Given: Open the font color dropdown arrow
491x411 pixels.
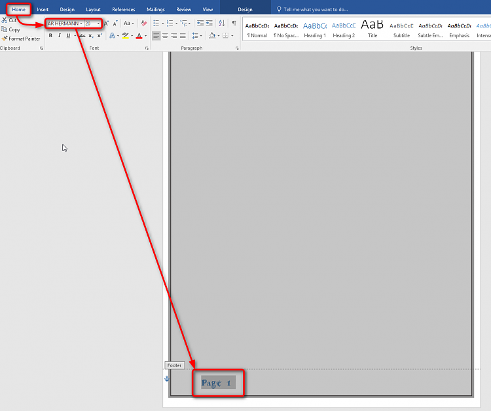Looking at the screenshot, I should point(145,36).
